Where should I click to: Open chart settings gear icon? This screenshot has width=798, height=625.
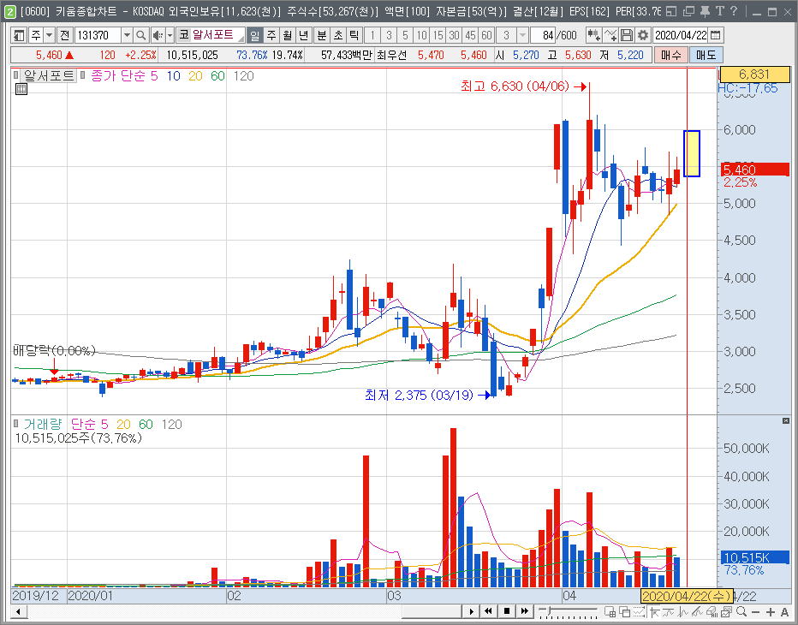pyautogui.click(x=643, y=35)
